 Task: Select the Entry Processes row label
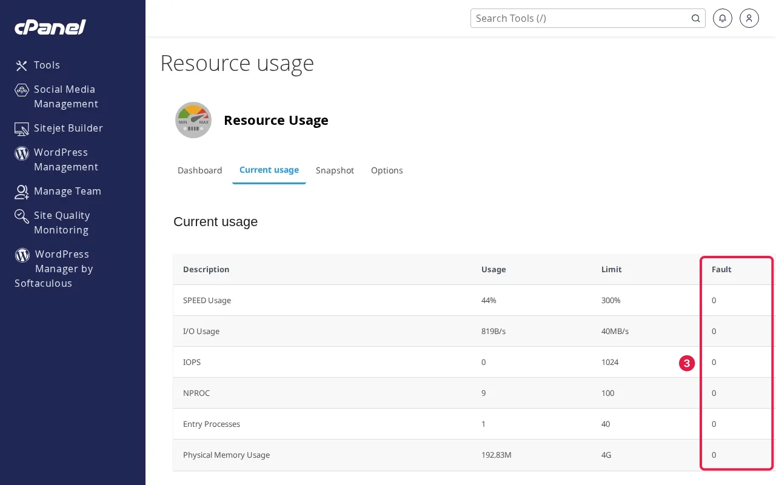(x=212, y=424)
